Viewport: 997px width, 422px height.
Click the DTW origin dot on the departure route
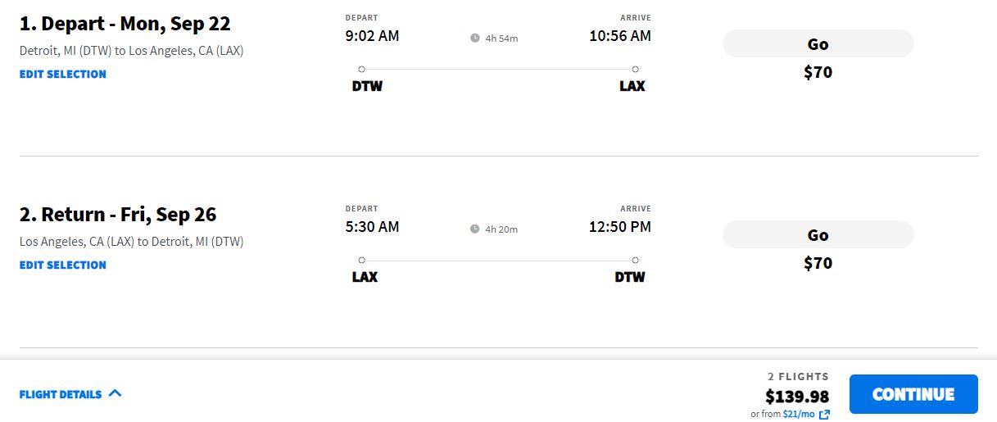coord(361,69)
